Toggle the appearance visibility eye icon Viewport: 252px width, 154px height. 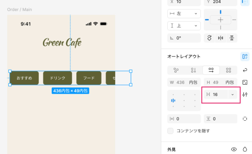tap(234, 149)
